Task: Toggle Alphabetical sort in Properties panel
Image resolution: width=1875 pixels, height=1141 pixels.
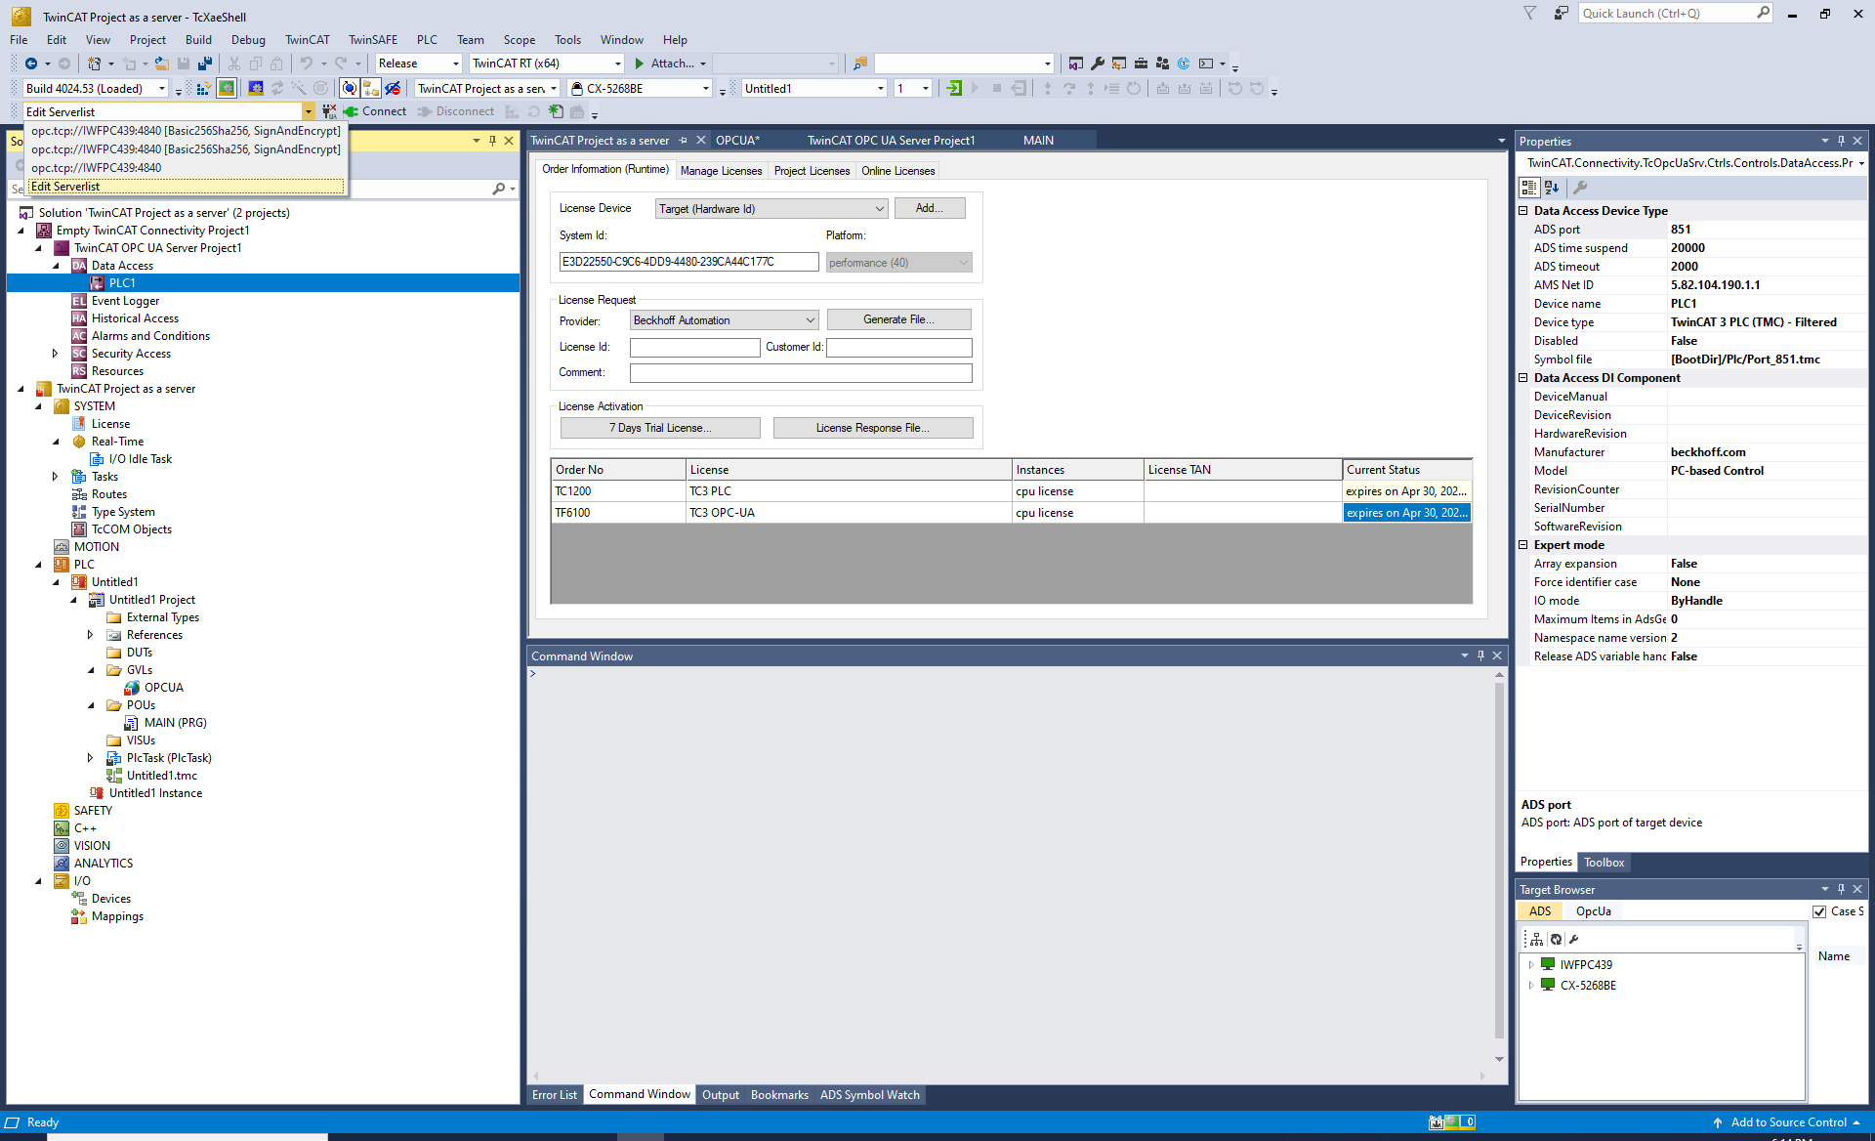Action: point(1552,188)
